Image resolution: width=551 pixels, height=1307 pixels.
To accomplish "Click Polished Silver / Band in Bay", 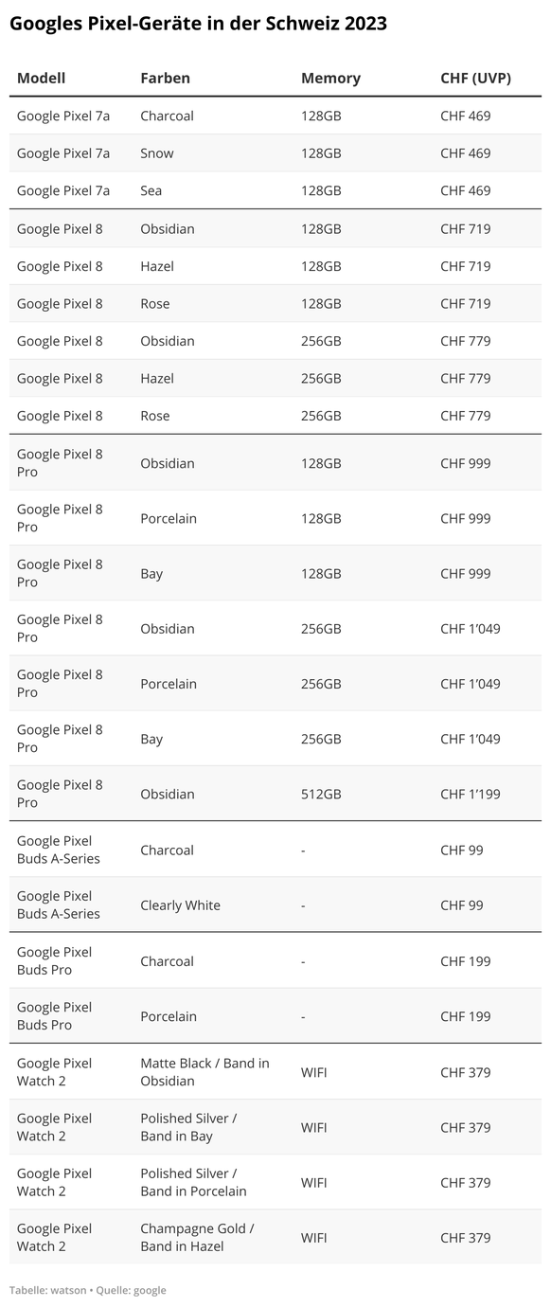I will click(188, 1127).
